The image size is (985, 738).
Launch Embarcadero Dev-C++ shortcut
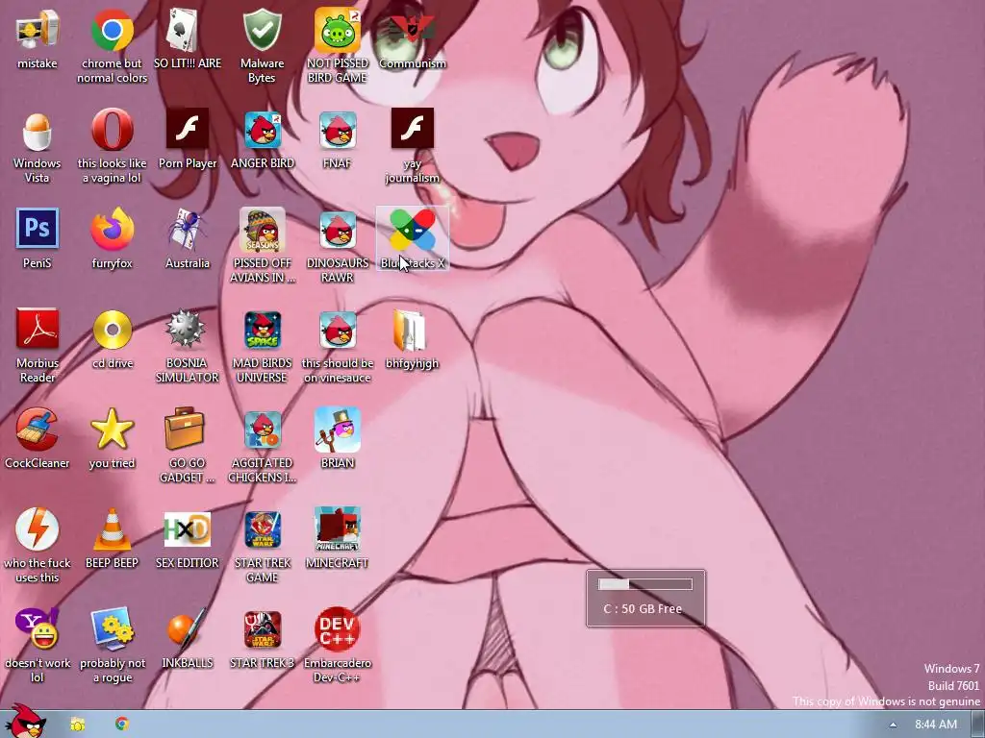click(338, 629)
